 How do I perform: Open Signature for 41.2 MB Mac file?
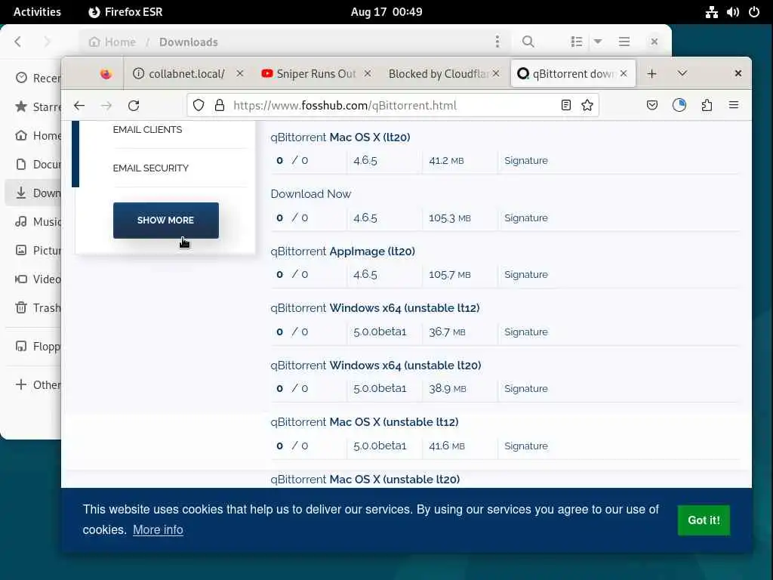point(526,160)
